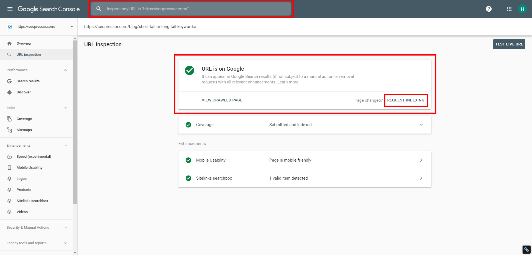Screen dimensions: 532x255
Task: Click the 'URL is on Google' heading
Action: (x=223, y=69)
